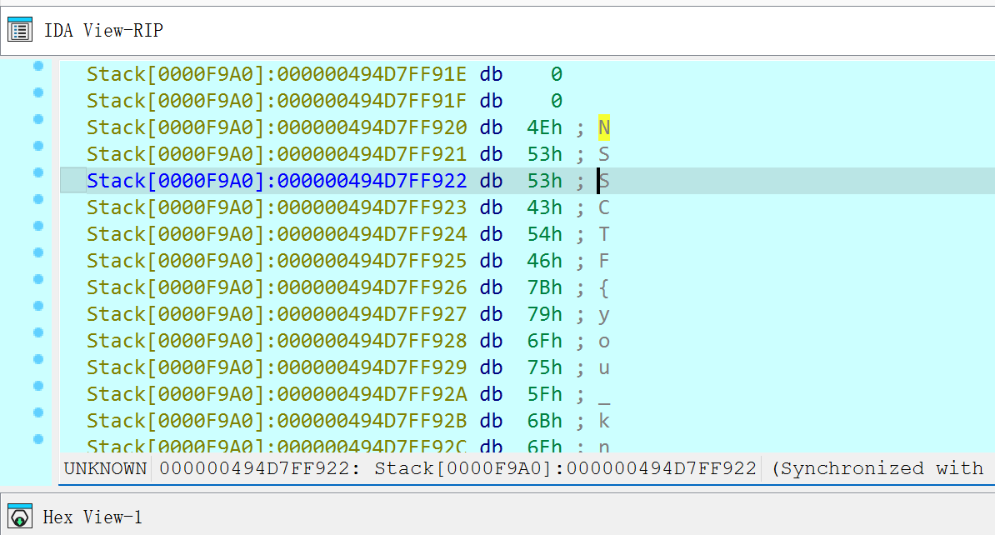
Task: Click the hex value 4Eh
Action: click(x=544, y=127)
